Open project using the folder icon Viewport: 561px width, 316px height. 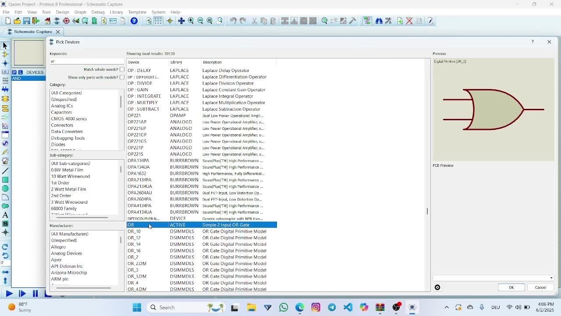pos(17,21)
